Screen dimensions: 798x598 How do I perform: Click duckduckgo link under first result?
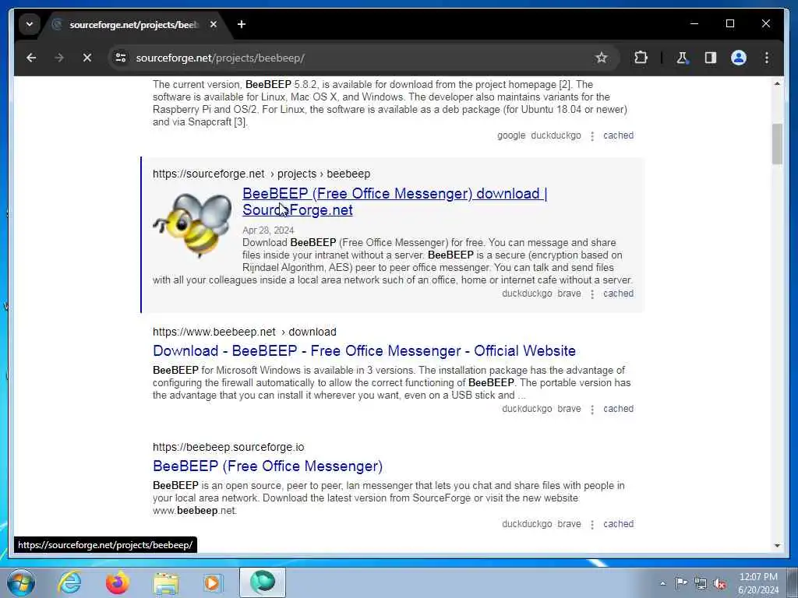[x=556, y=135]
